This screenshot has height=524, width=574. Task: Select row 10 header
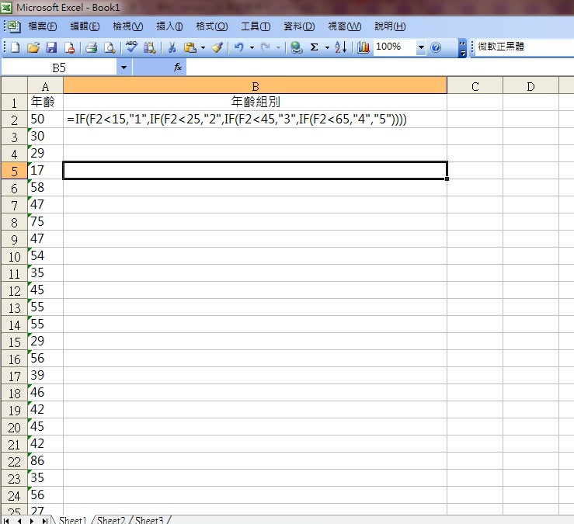pyautogui.click(x=14, y=256)
